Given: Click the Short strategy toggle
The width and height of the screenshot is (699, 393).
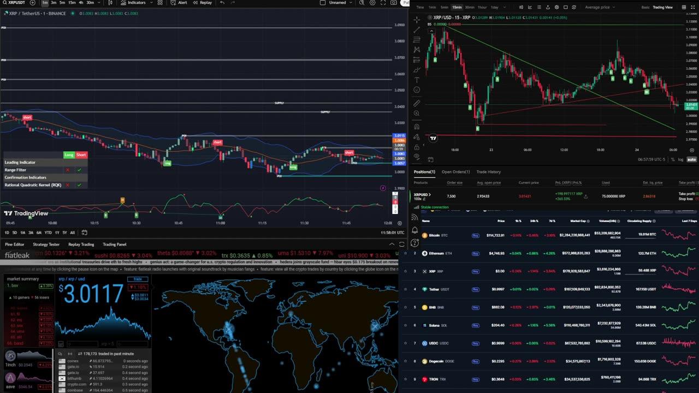Looking at the screenshot, I should pyautogui.click(x=81, y=154).
